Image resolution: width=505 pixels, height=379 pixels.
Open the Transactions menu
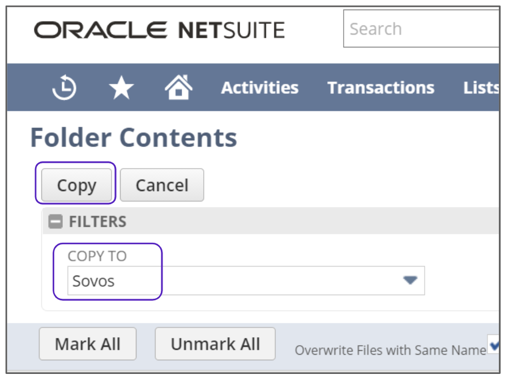380,88
